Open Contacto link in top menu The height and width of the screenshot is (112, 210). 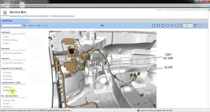(x=167, y=10)
